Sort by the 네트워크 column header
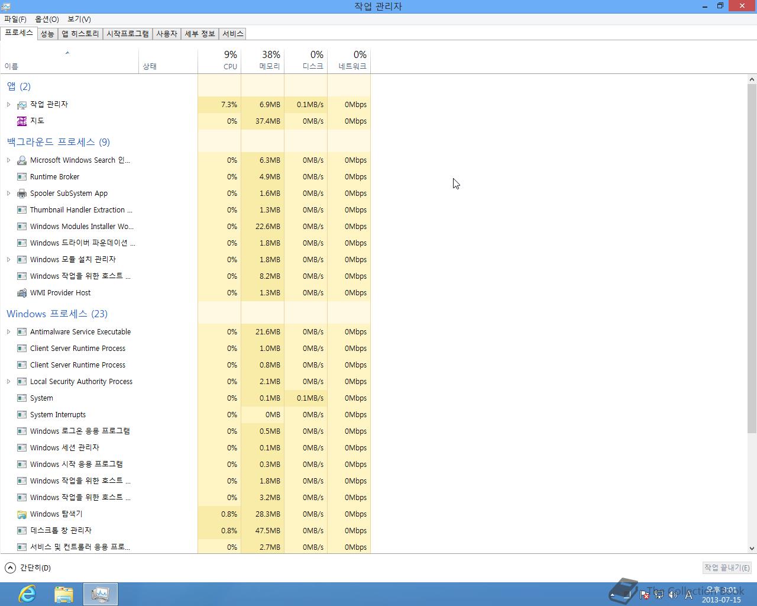This screenshot has height=606, width=757. point(349,60)
